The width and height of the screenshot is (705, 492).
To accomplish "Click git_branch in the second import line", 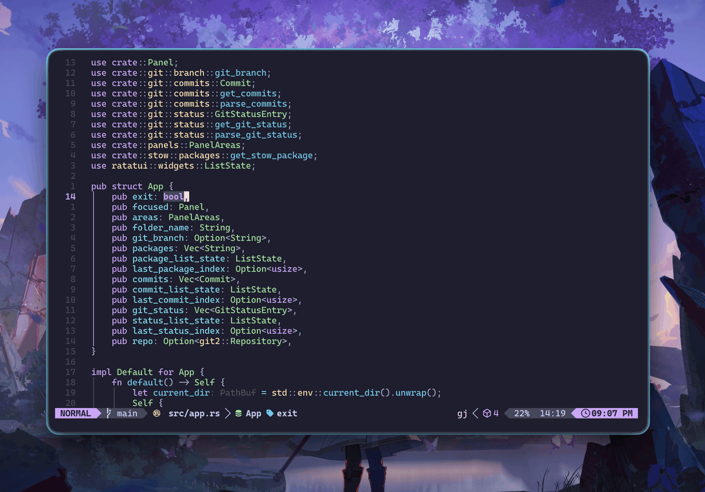I will point(241,73).
